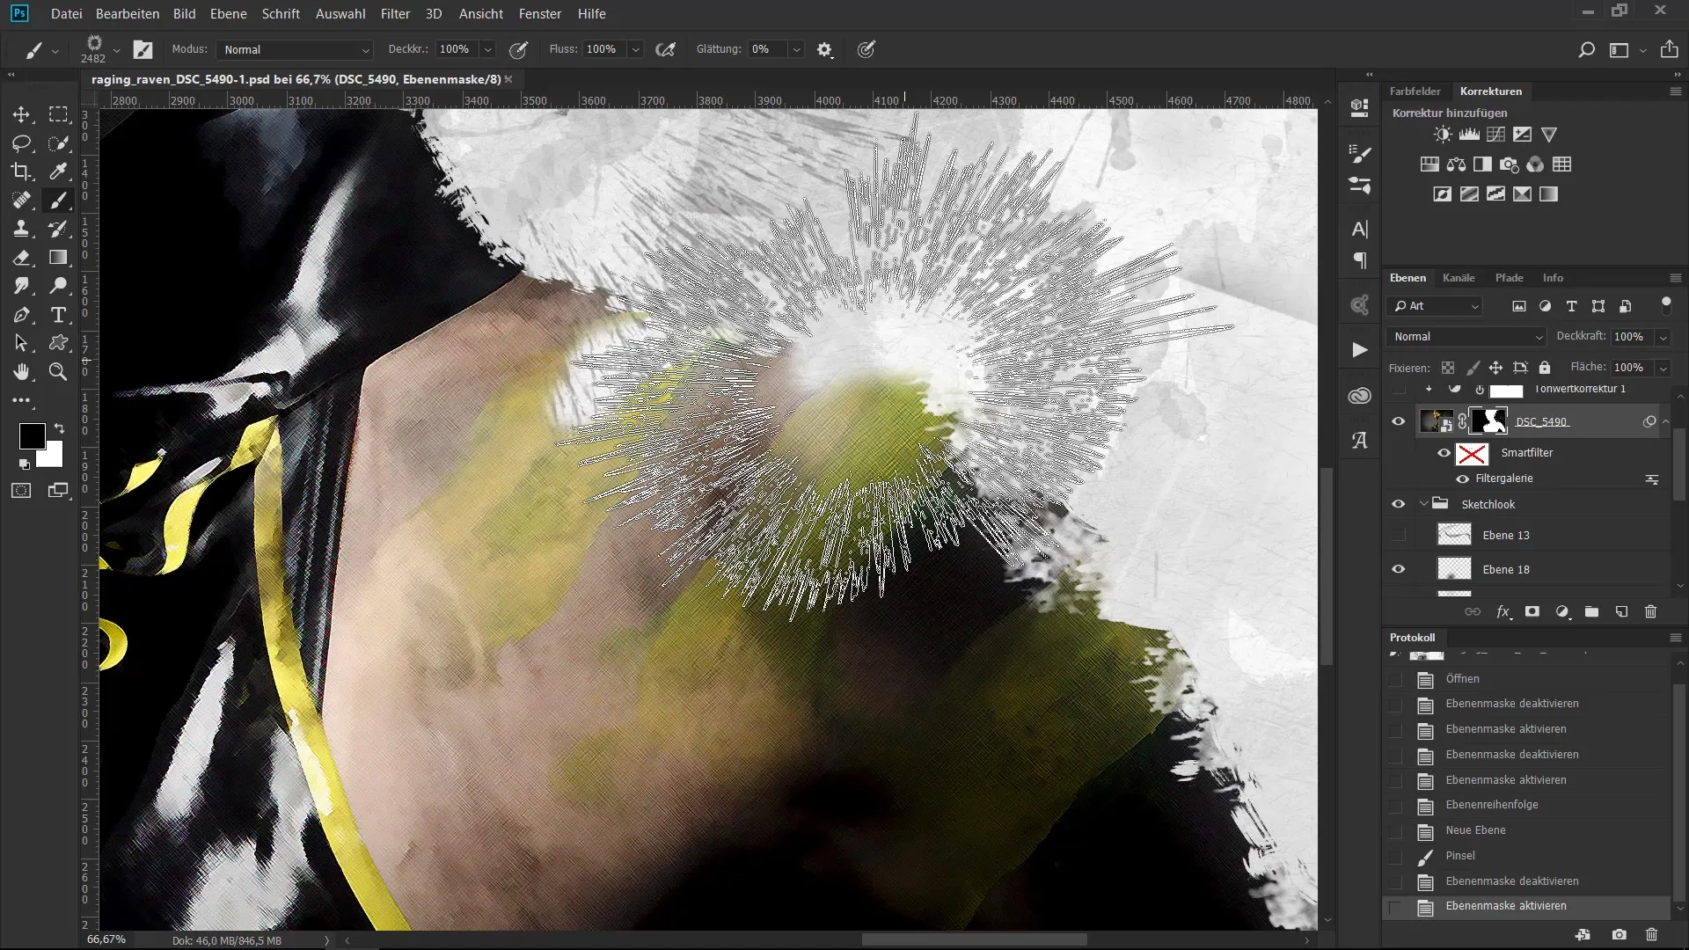Select the Zoom tool
The image size is (1689, 950).
58,372
